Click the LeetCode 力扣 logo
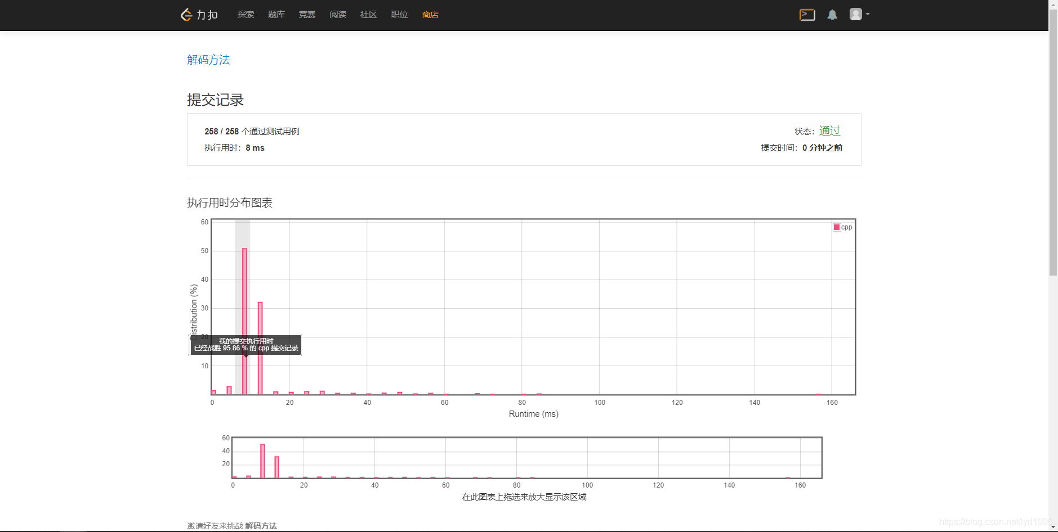Image resolution: width=1058 pixels, height=532 pixels. pos(199,15)
